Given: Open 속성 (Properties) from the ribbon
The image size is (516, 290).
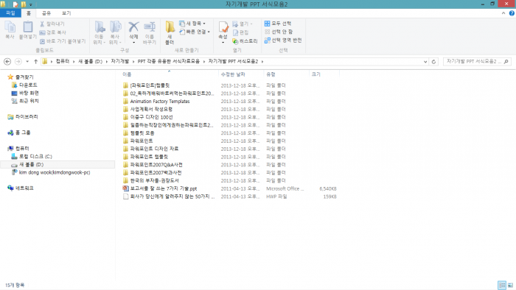Looking at the screenshot, I should [x=223, y=32].
